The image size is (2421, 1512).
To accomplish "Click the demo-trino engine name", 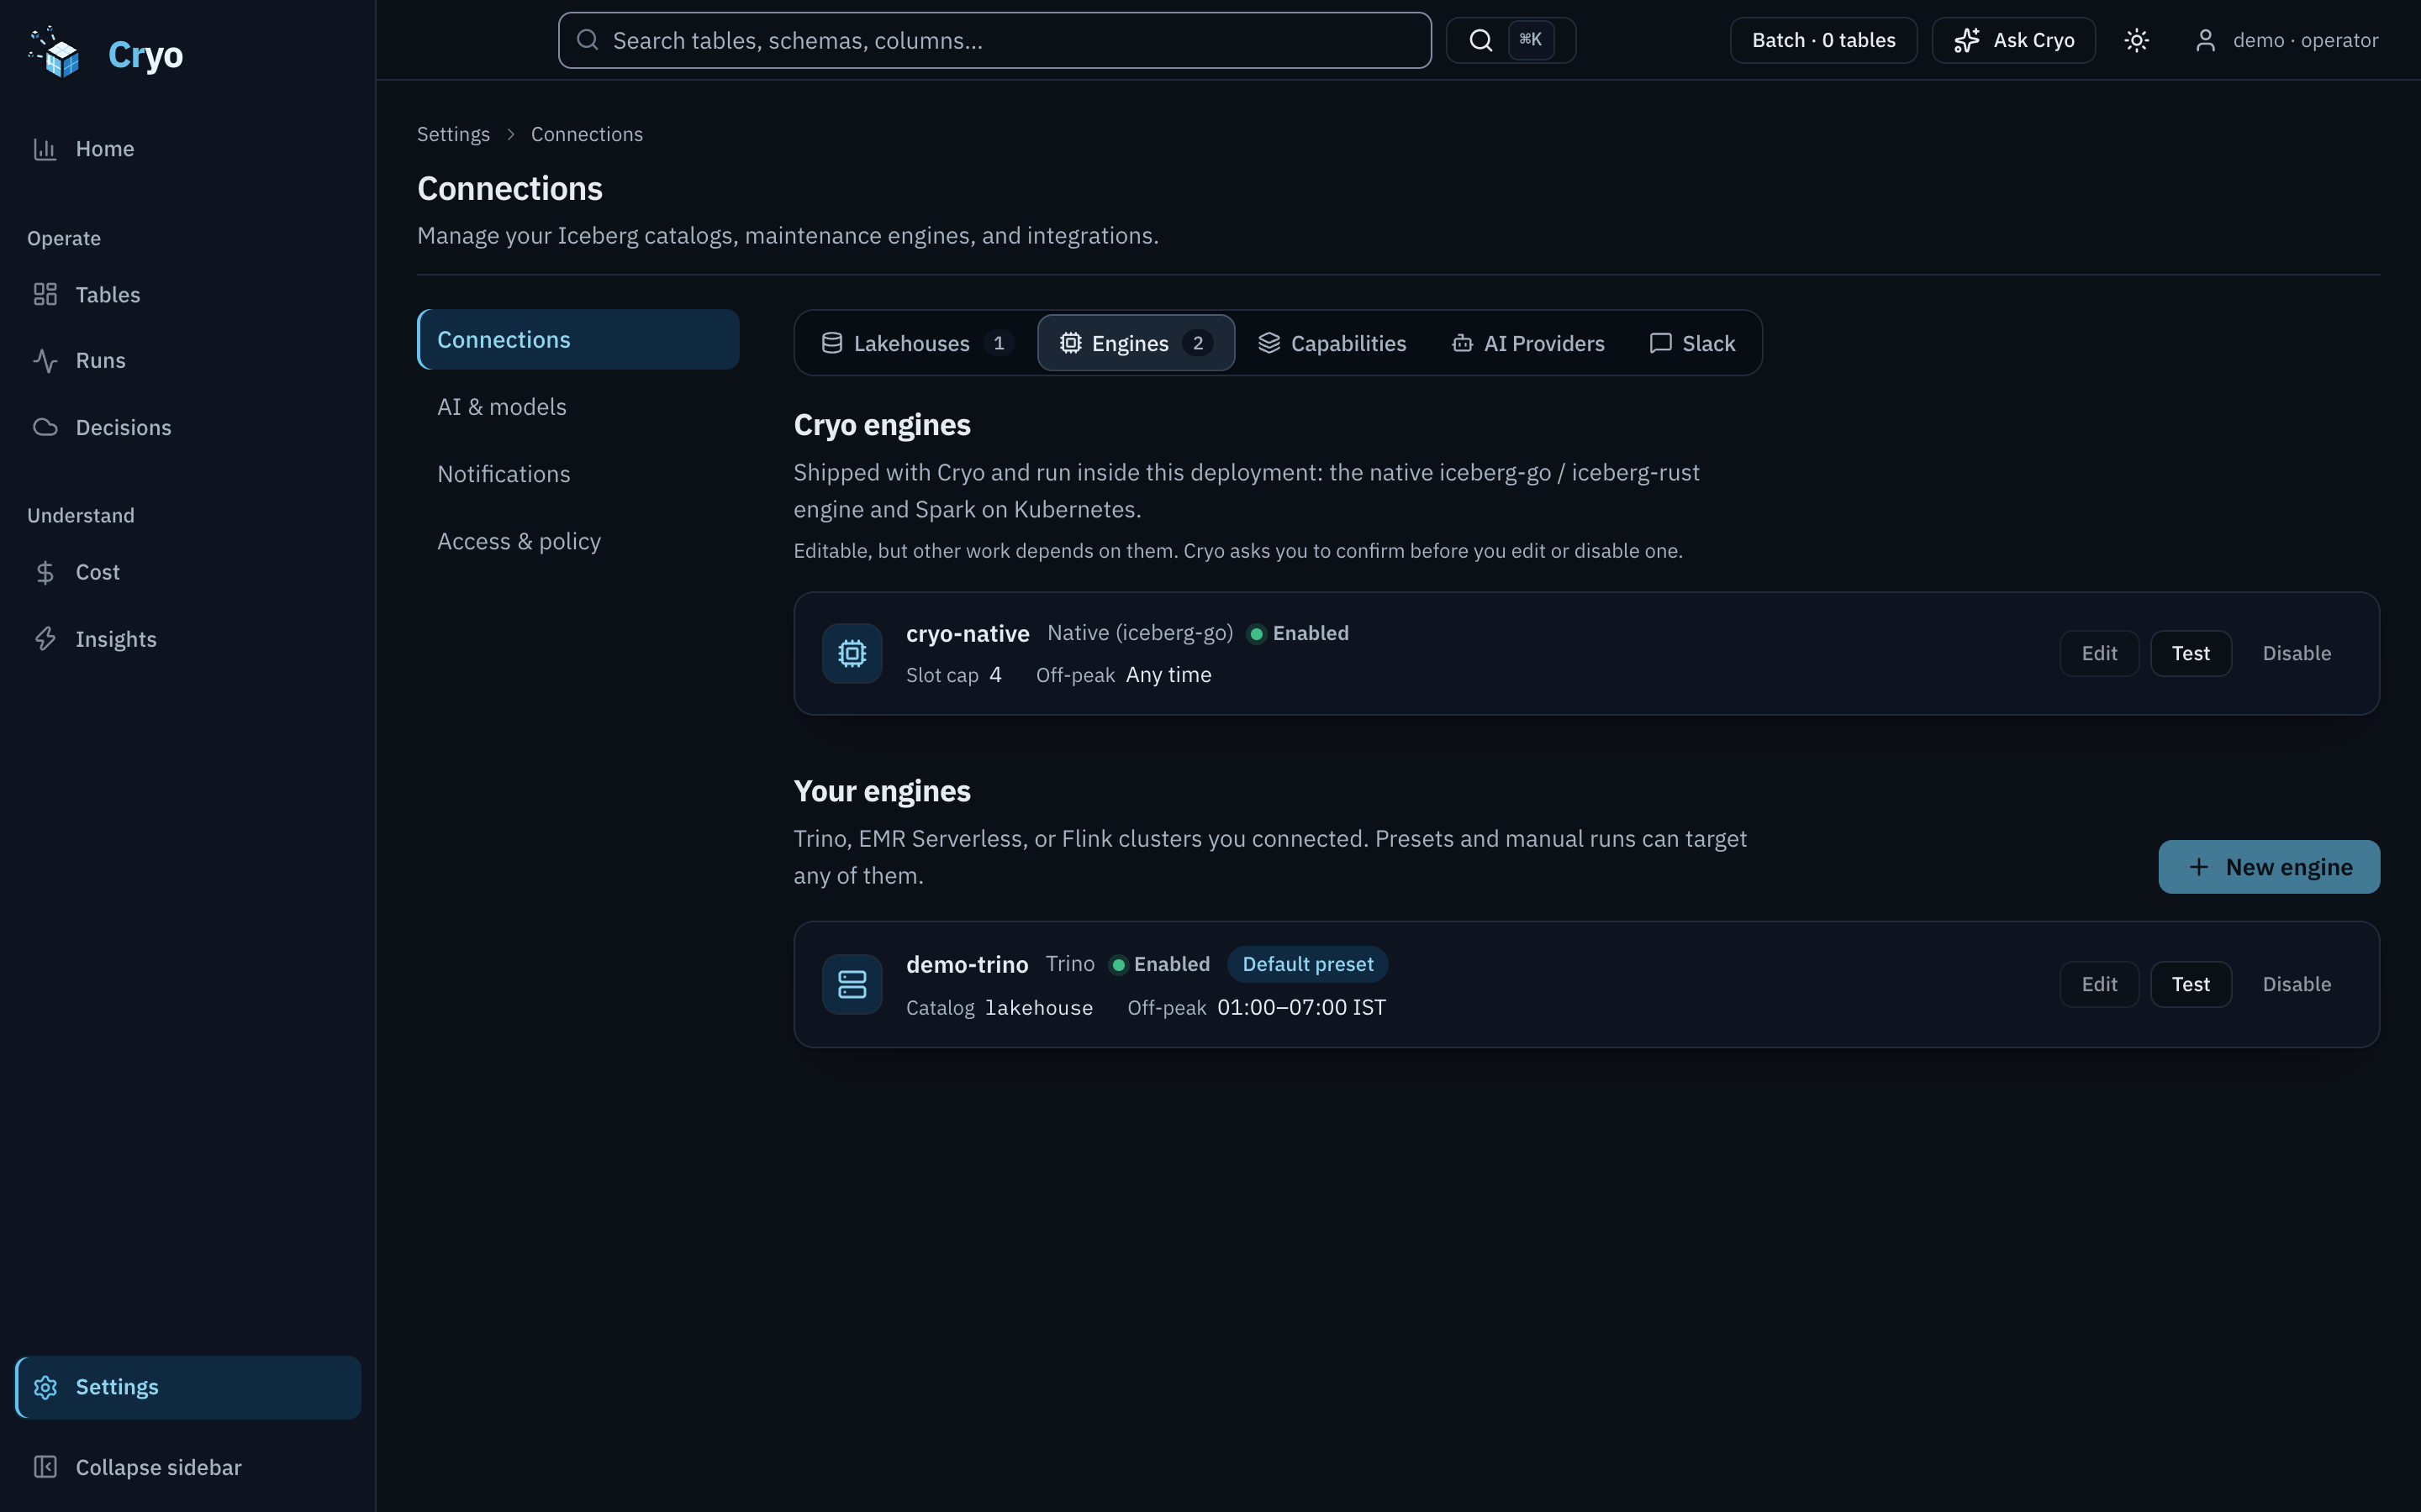I will click(x=967, y=964).
